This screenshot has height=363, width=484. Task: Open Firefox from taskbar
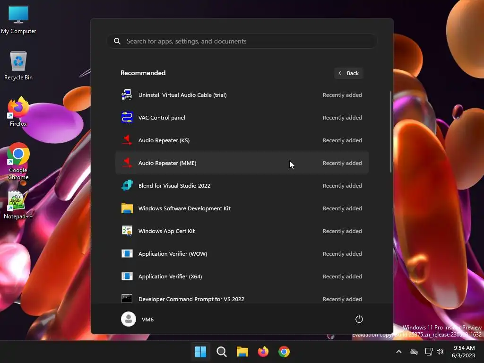(x=263, y=352)
